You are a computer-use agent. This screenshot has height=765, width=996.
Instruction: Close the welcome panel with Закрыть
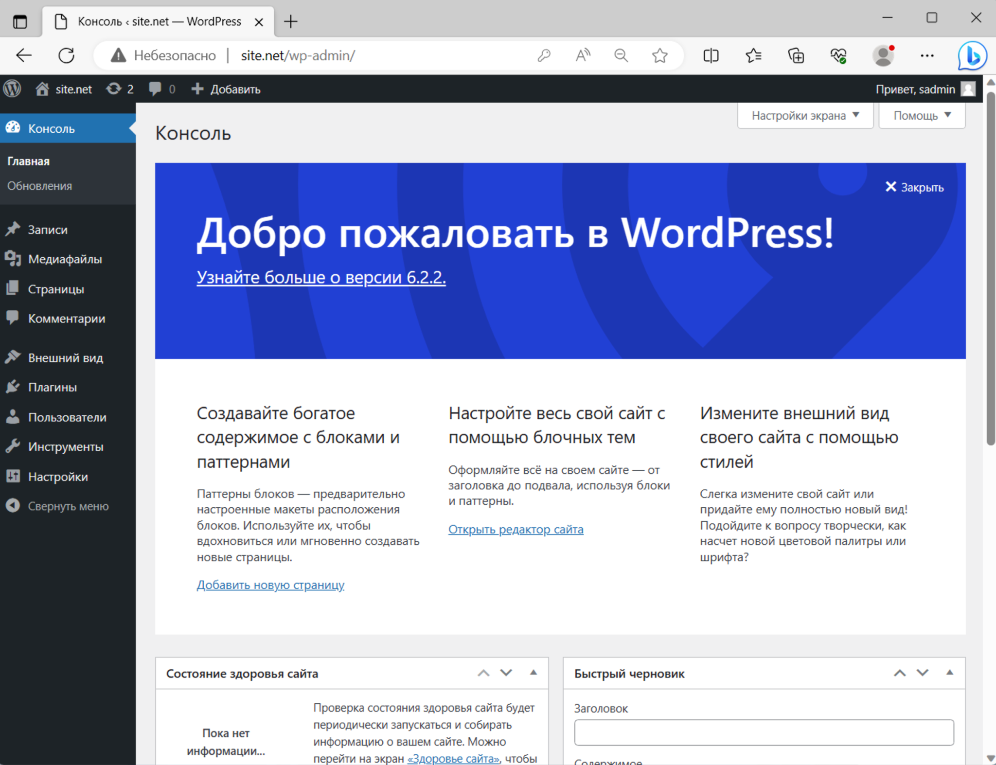914,187
